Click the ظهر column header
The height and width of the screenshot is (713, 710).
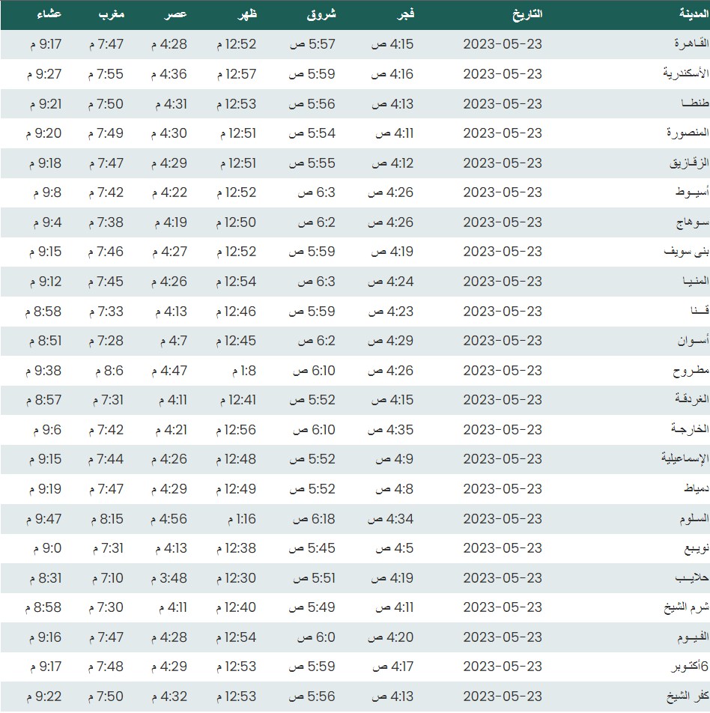pyautogui.click(x=247, y=14)
